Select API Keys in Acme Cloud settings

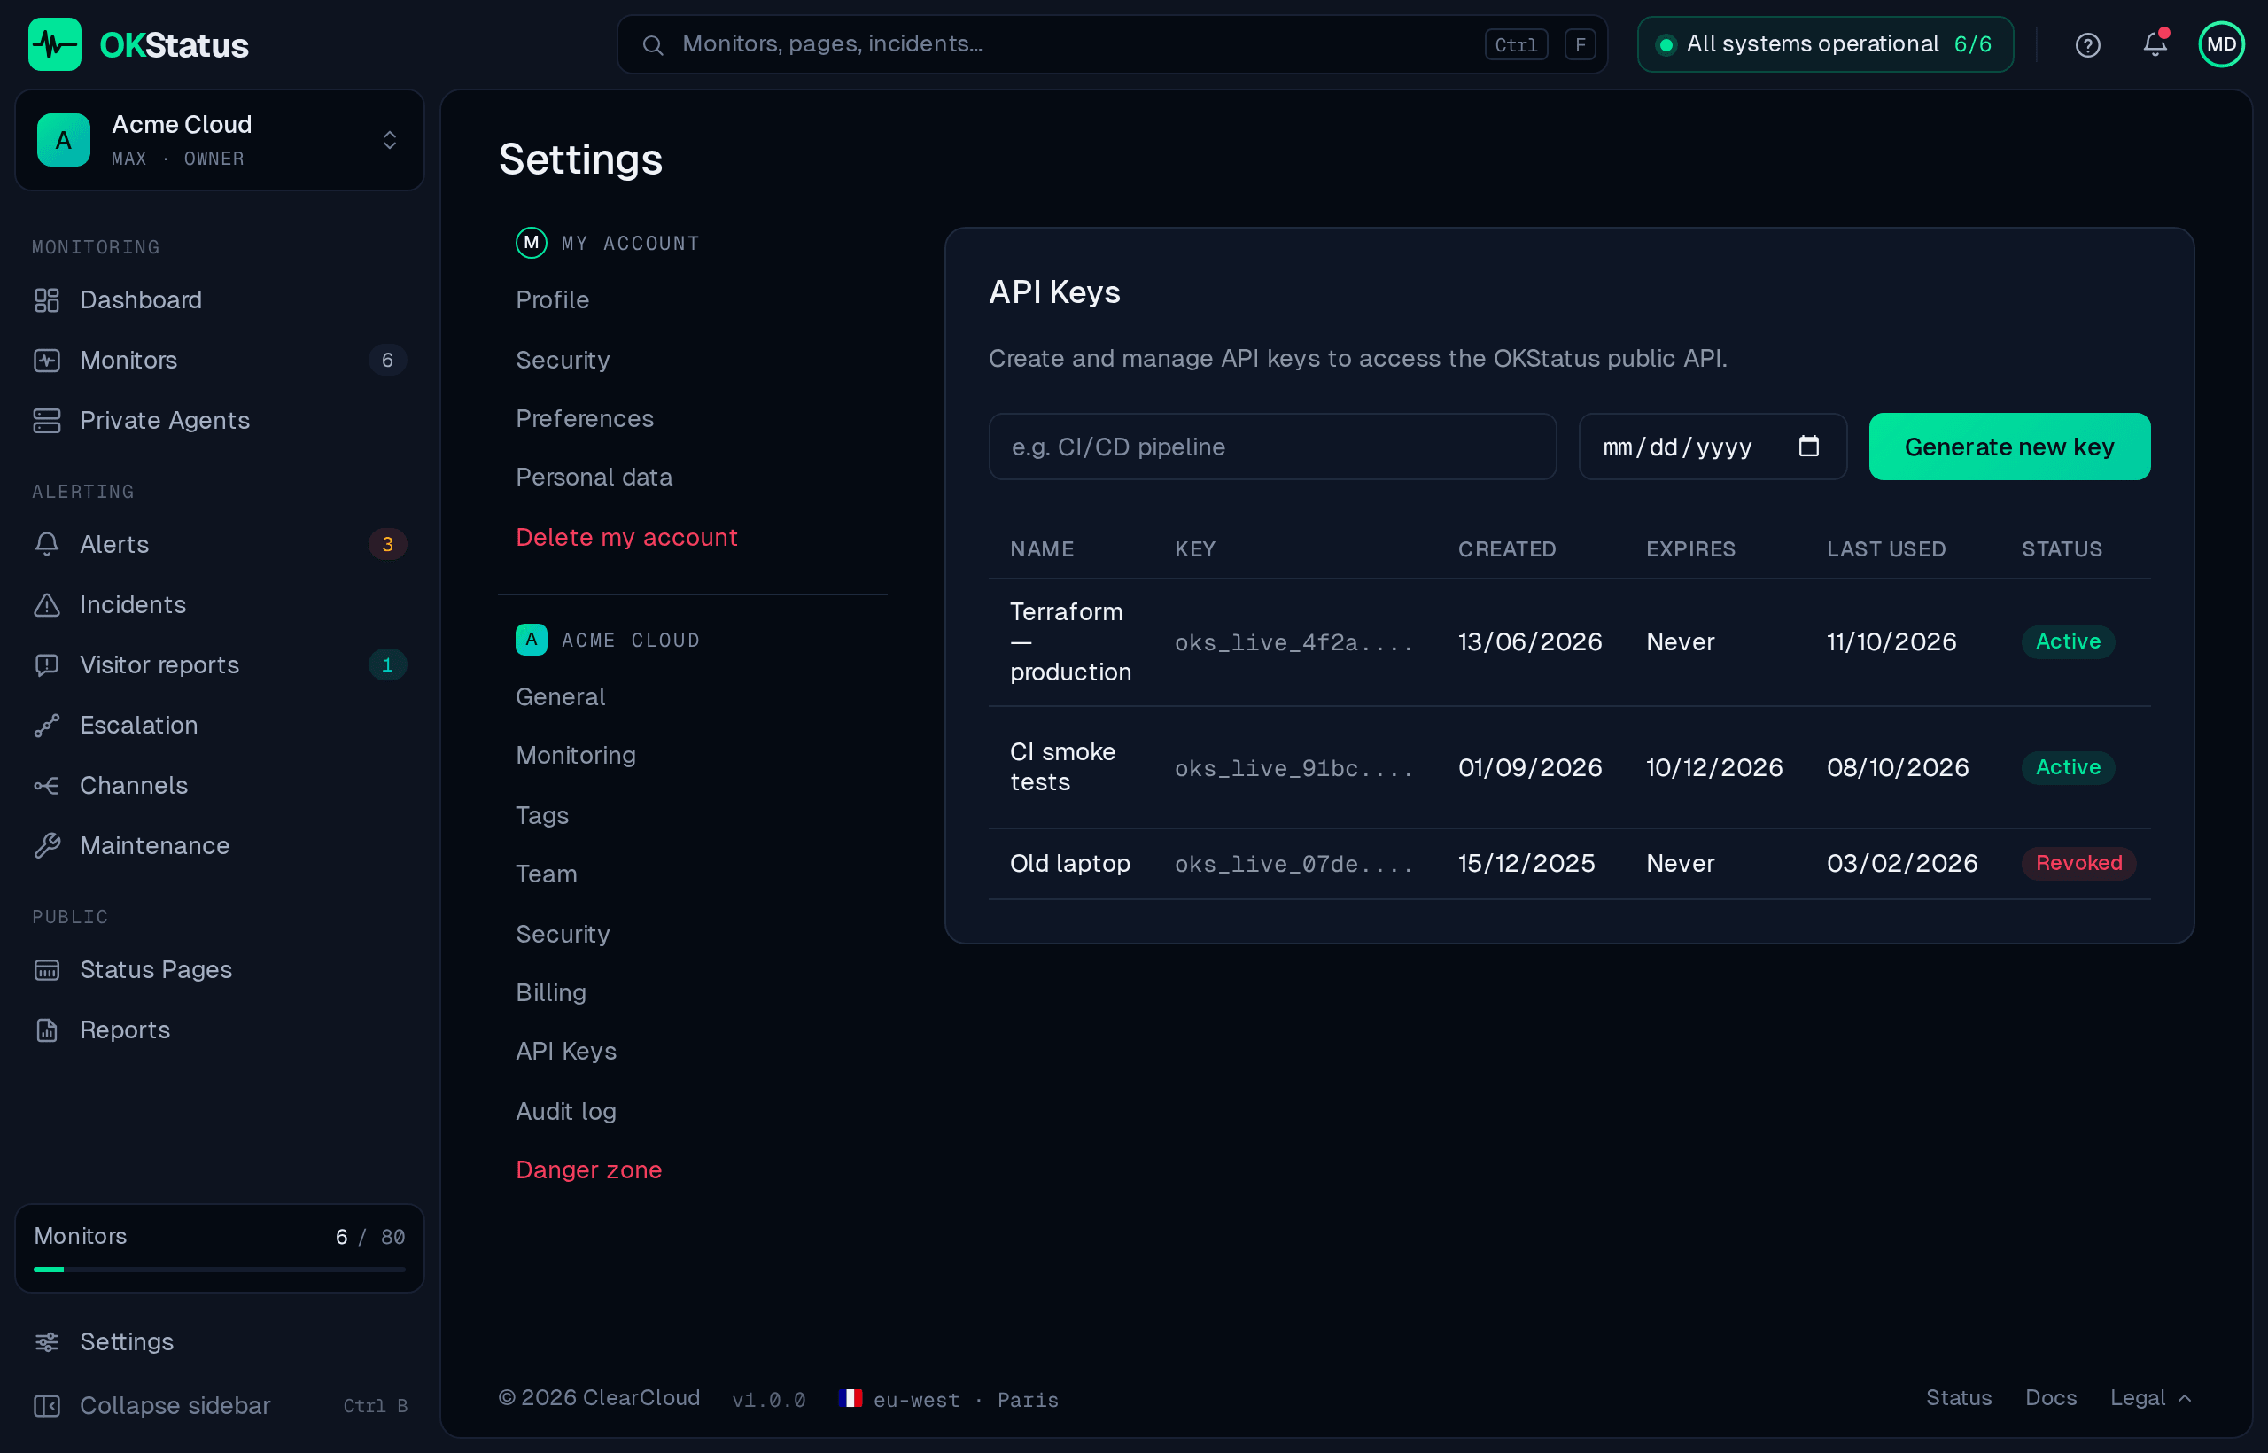click(x=566, y=1051)
